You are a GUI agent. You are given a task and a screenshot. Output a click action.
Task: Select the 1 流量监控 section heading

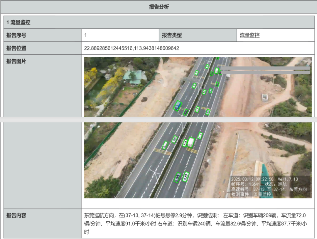(x=18, y=22)
